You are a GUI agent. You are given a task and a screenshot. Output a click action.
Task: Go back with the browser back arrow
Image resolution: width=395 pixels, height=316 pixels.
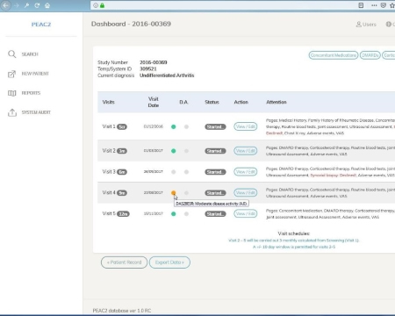[x=5, y=5]
